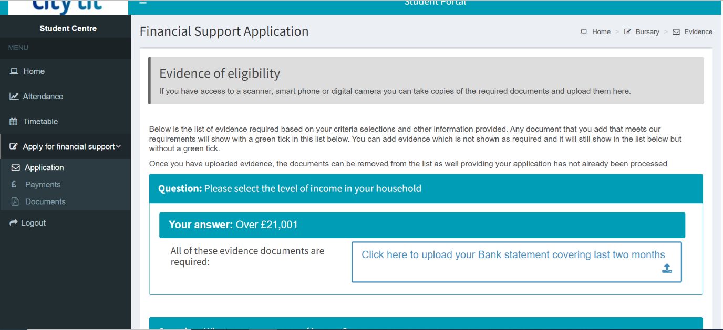Select the Payments submenu item

tap(43, 185)
